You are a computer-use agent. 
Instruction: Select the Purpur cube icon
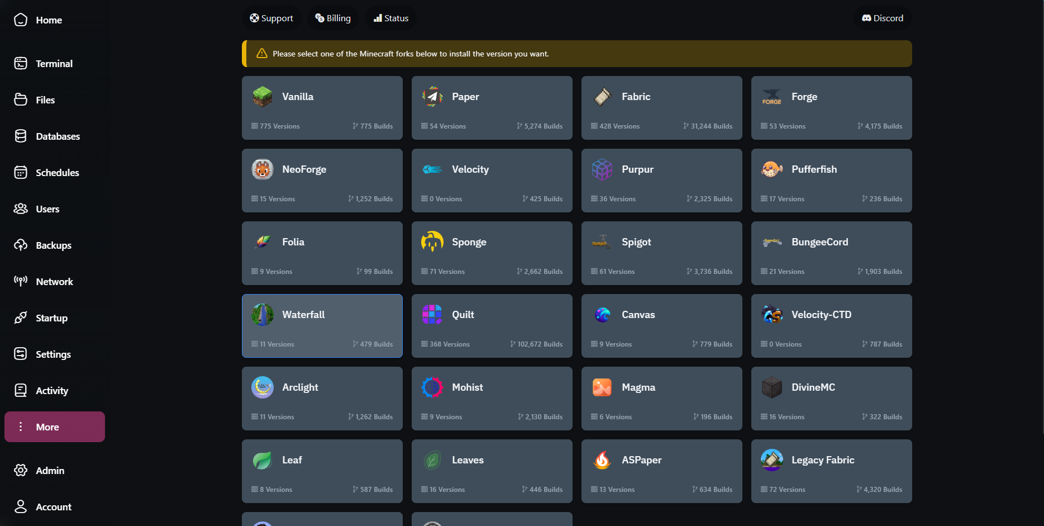click(602, 169)
